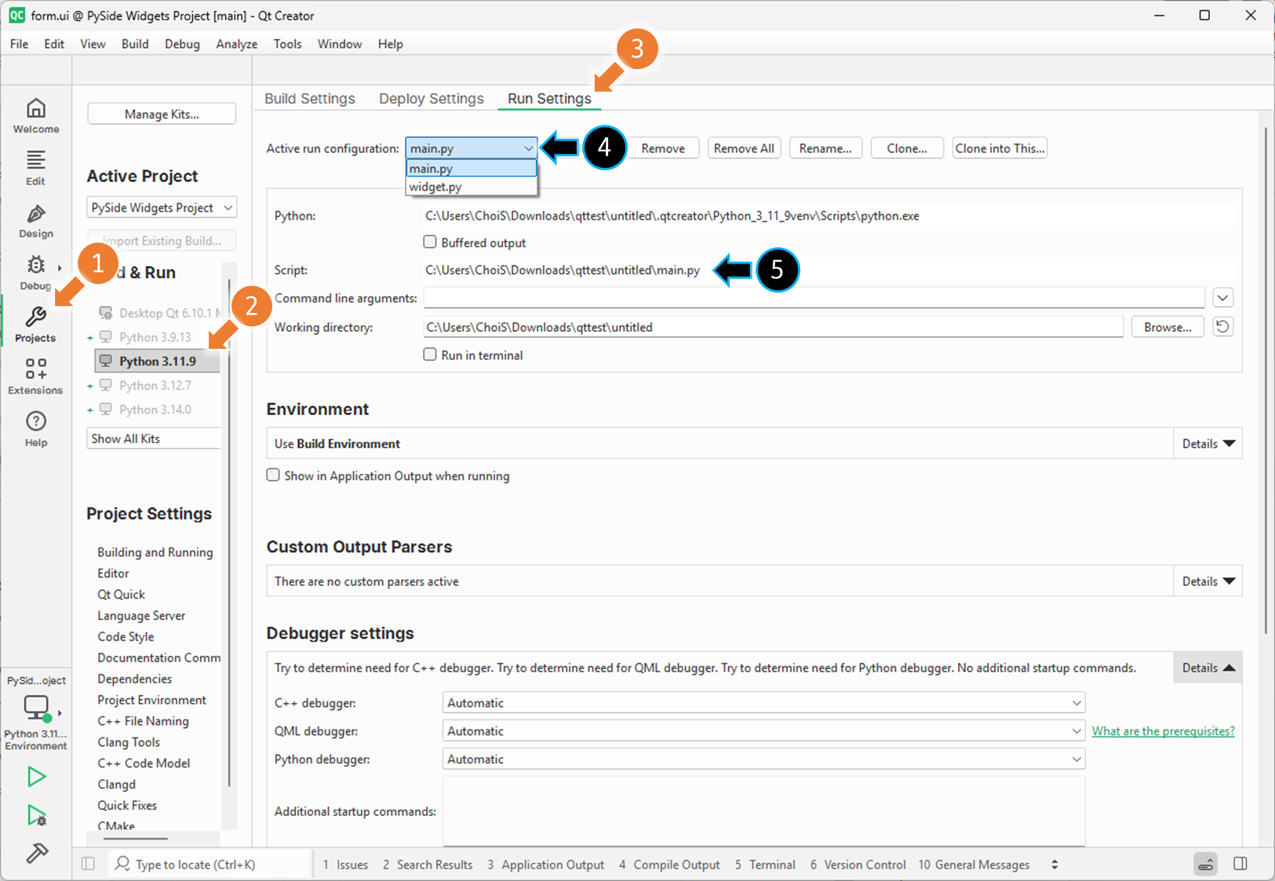Toggle the right sidebar in status bar
Viewport: 1275px width, 881px height.
[1240, 864]
